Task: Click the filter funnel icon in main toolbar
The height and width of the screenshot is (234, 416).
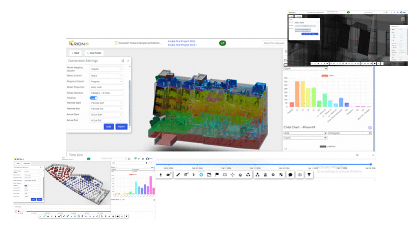Action: [x=309, y=175]
